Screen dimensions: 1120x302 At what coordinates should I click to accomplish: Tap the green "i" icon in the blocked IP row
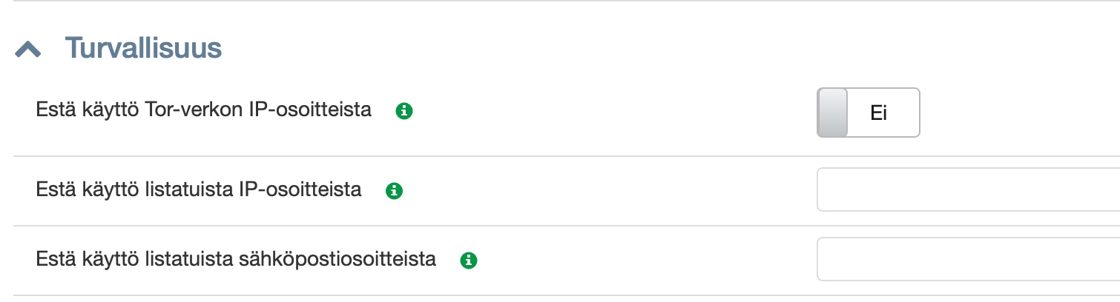(x=394, y=191)
